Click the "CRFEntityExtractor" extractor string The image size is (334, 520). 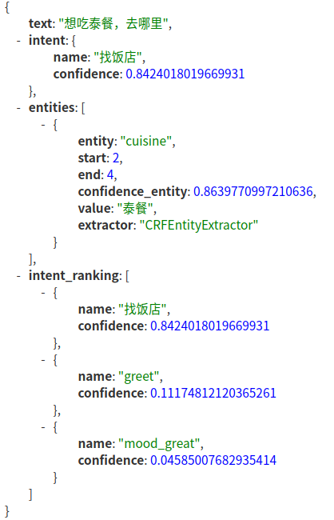point(198,226)
